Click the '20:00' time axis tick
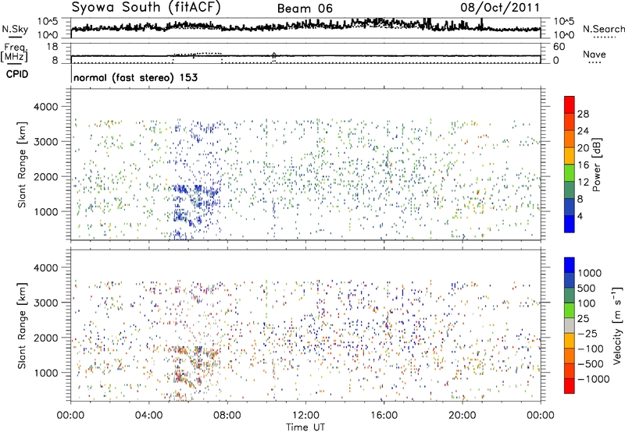This screenshot has width=625, height=432. tap(462, 416)
